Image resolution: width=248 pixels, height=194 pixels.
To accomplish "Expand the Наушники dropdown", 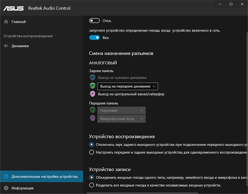I will pos(122,111).
